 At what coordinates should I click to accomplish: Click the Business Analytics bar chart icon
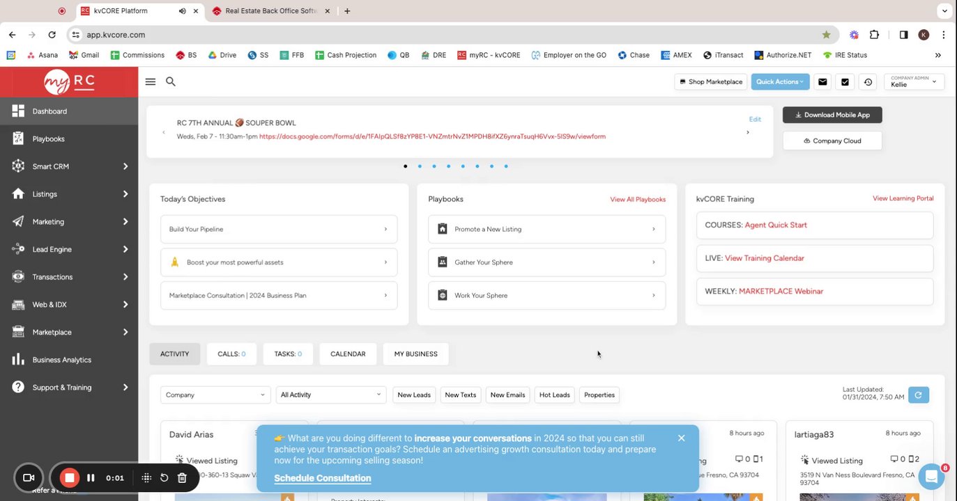[x=18, y=360]
